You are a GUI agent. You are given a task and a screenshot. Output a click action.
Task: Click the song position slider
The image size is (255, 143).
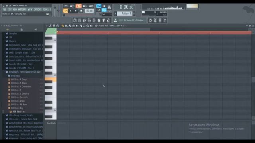tap(78, 15)
